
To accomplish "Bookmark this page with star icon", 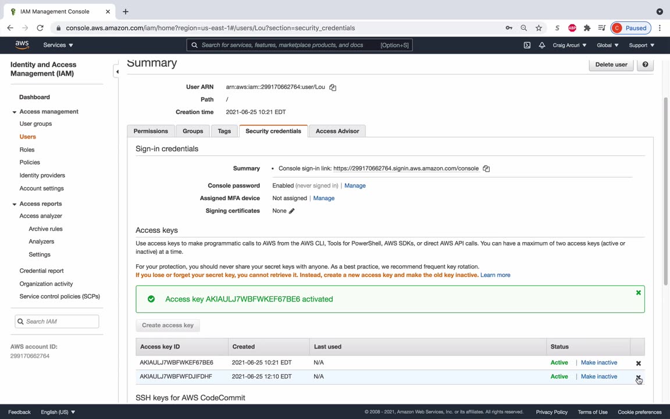I will coord(539,28).
